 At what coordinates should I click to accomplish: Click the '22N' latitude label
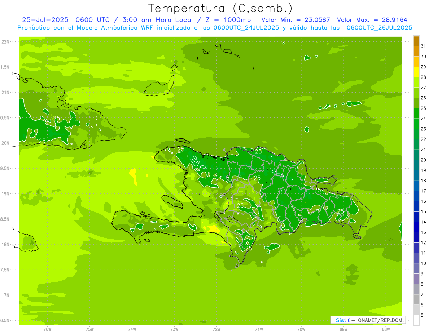tap(5, 42)
